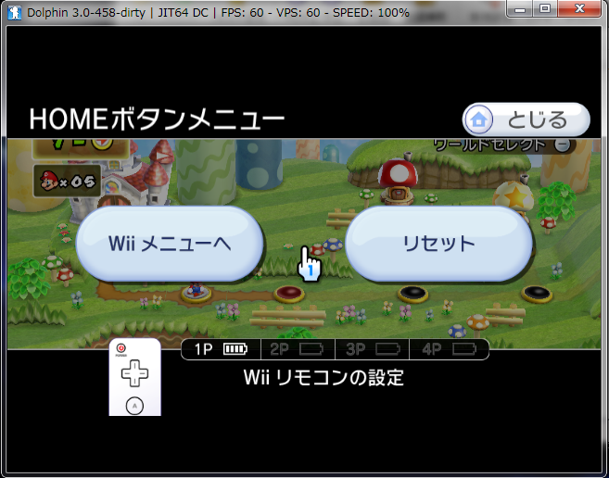Screen dimensions: 609x478
Task: Minimize the Dolphin window
Action: point(520,9)
